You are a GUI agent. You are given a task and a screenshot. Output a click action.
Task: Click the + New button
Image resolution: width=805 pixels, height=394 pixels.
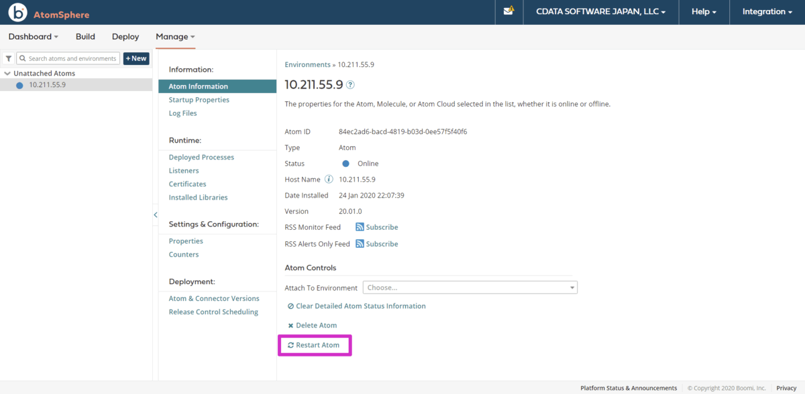tap(136, 58)
